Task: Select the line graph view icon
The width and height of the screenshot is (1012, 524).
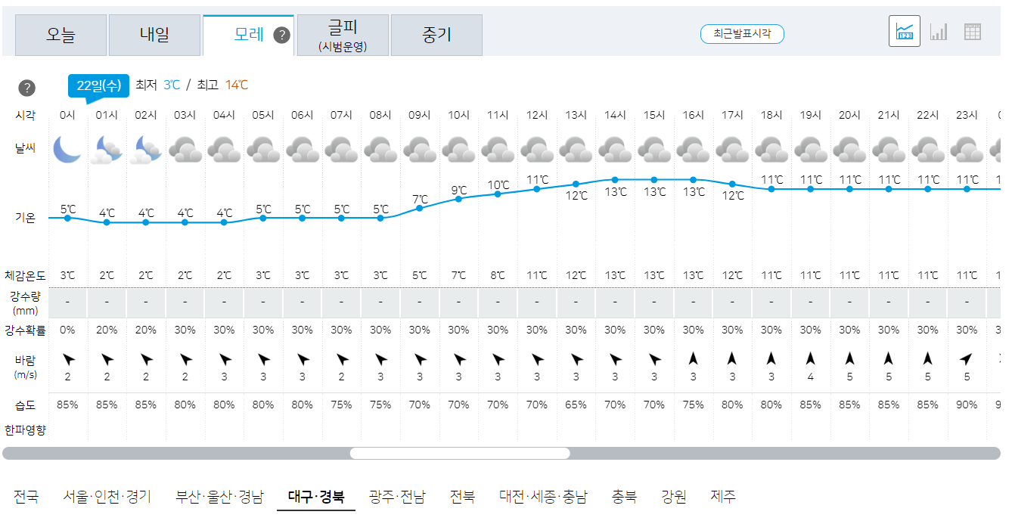Action: (905, 32)
